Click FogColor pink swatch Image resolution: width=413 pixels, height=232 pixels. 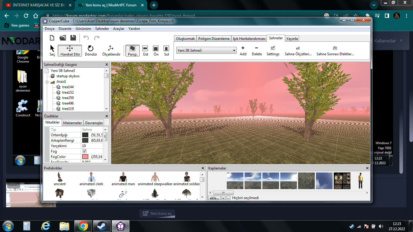coord(85,157)
